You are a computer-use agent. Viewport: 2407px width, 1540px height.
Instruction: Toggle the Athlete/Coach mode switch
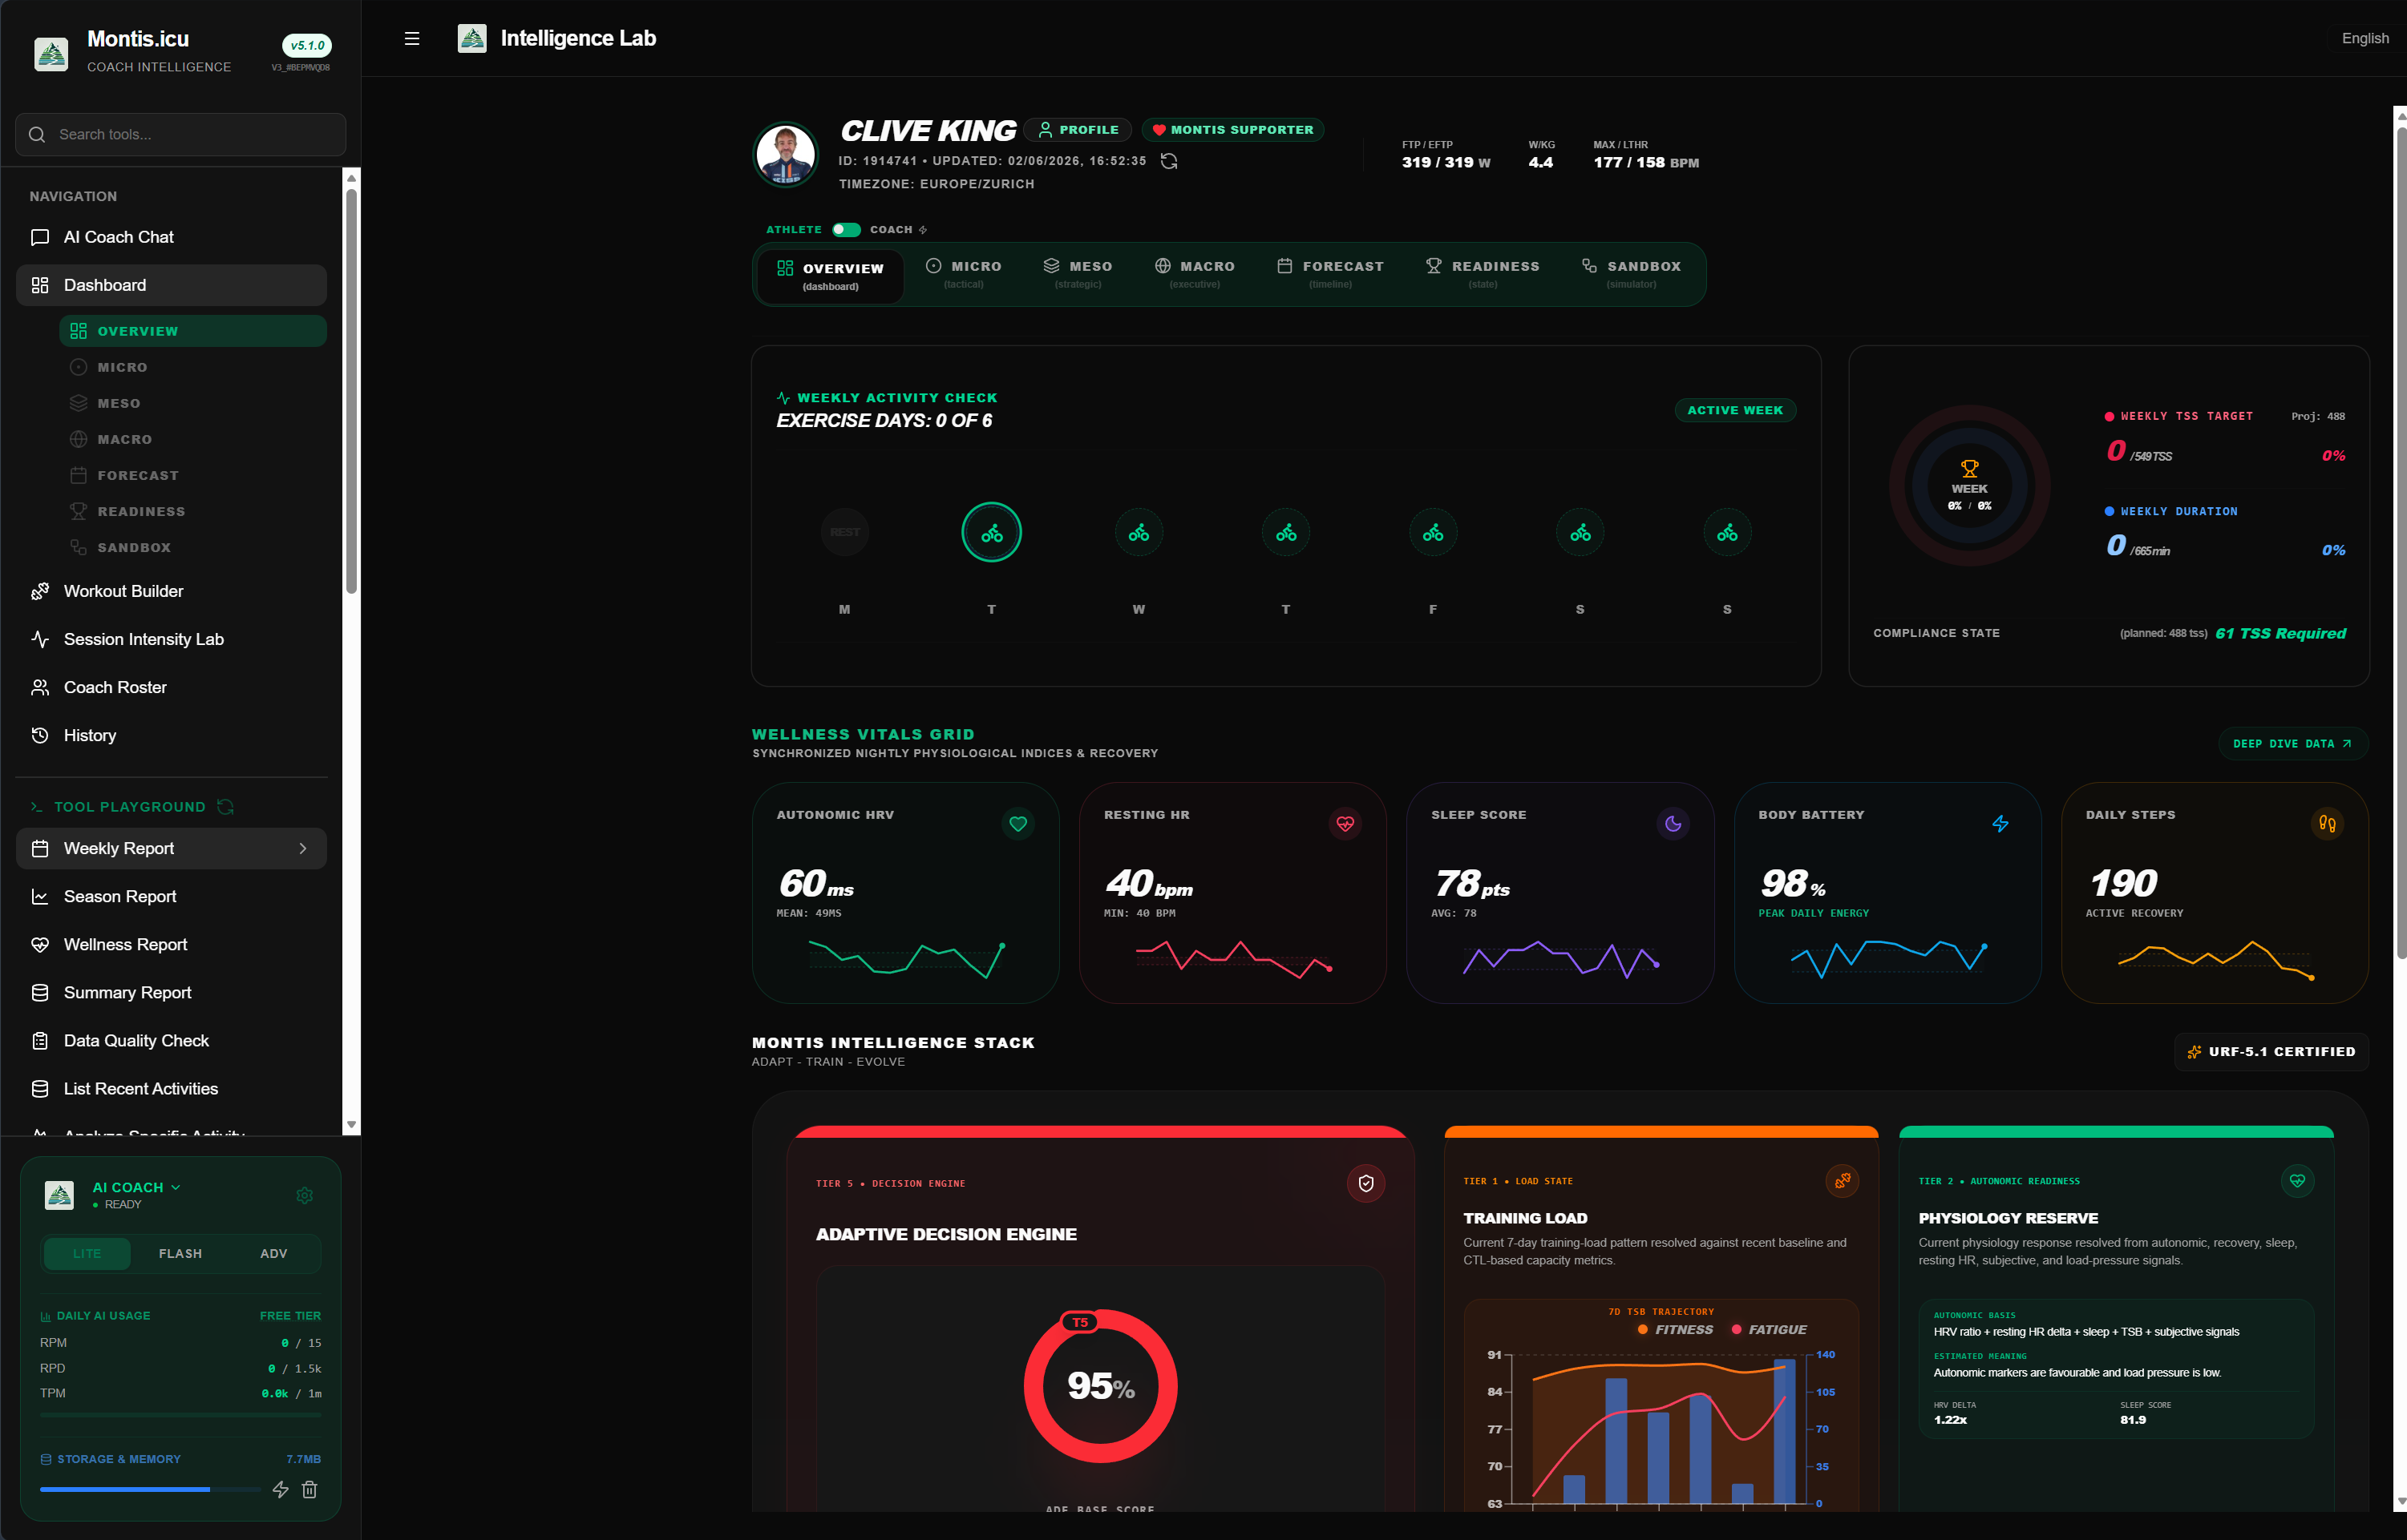845,229
